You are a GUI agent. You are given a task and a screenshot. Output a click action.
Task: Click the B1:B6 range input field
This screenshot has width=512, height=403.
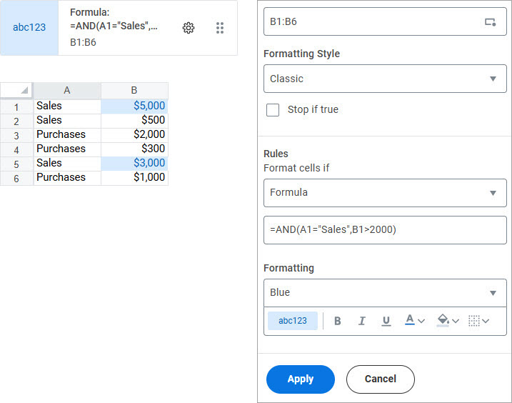click(385, 21)
